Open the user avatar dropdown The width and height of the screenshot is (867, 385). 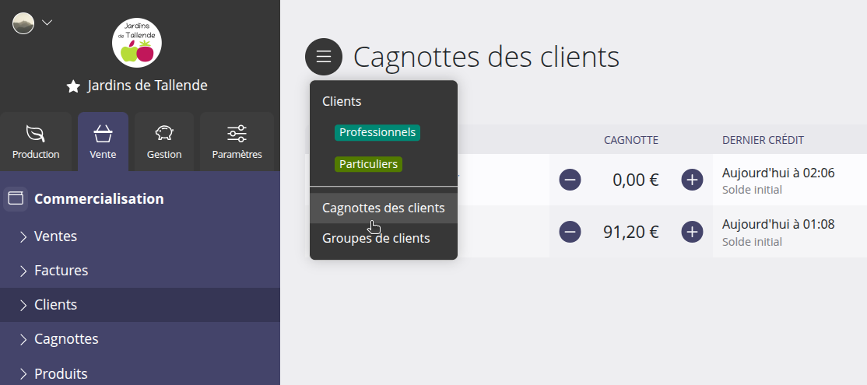click(x=32, y=23)
